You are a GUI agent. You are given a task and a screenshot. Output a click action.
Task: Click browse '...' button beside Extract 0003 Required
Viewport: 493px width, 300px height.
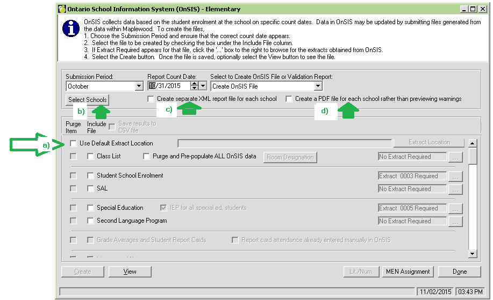click(x=455, y=177)
